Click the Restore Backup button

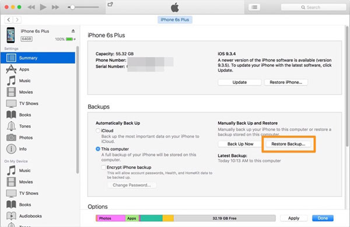click(288, 144)
